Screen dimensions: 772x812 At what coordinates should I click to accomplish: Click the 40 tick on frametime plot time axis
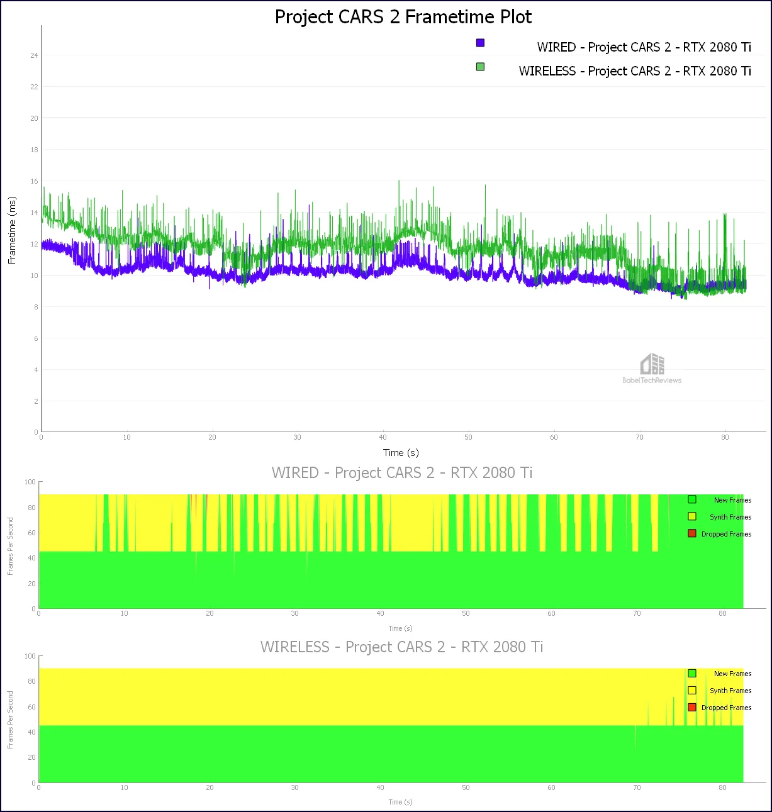[383, 437]
